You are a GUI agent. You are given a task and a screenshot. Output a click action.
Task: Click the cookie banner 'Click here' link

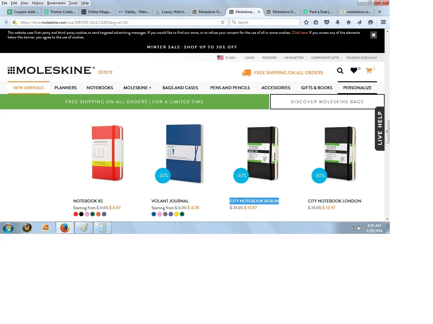[x=300, y=33]
